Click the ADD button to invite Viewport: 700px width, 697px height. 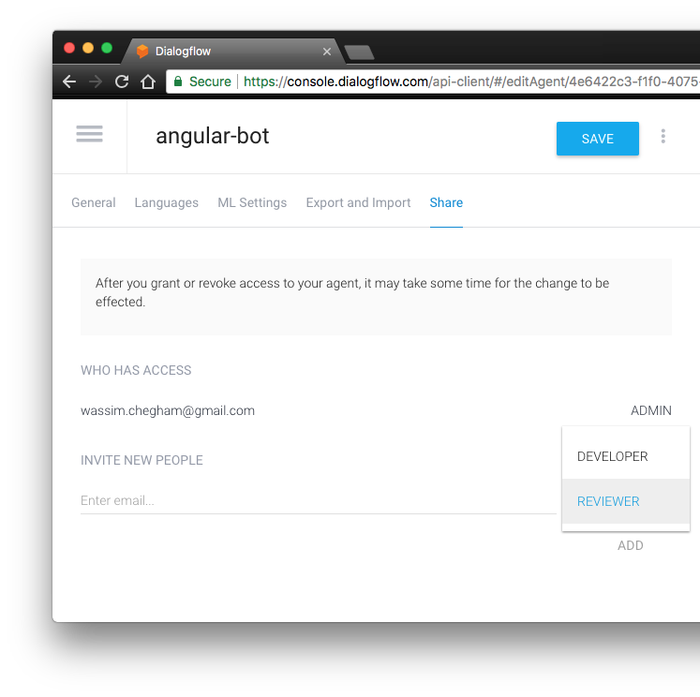[631, 545]
